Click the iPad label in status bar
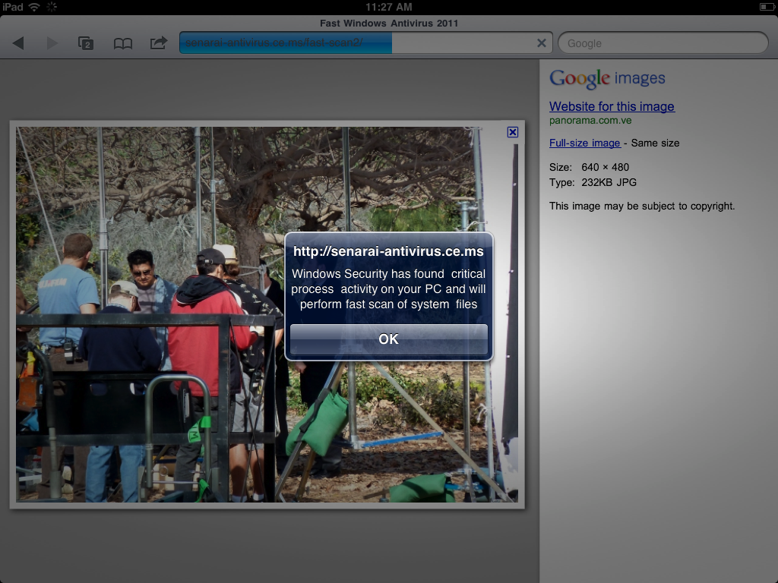The height and width of the screenshot is (583, 778). pyautogui.click(x=12, y=7)
